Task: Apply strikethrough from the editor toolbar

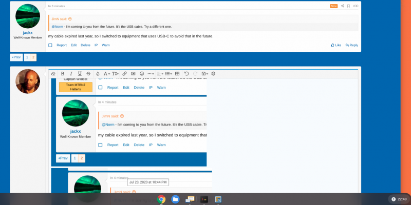Action: [x=88, y=74]
